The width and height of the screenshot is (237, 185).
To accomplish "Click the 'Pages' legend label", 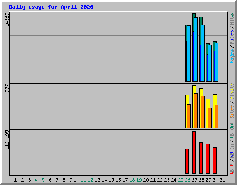I will 231,56.
